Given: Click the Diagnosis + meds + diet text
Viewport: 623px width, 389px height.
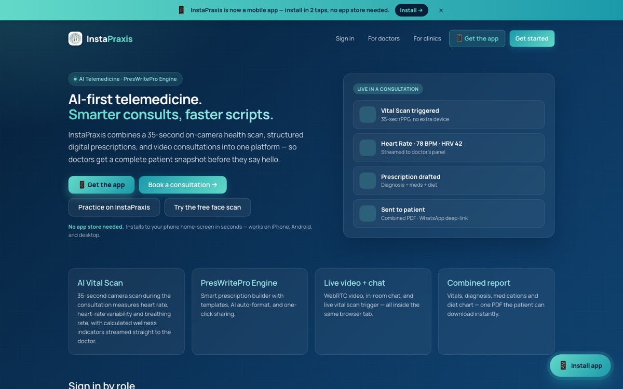Looking at the screenshot, I should point(409,185).
